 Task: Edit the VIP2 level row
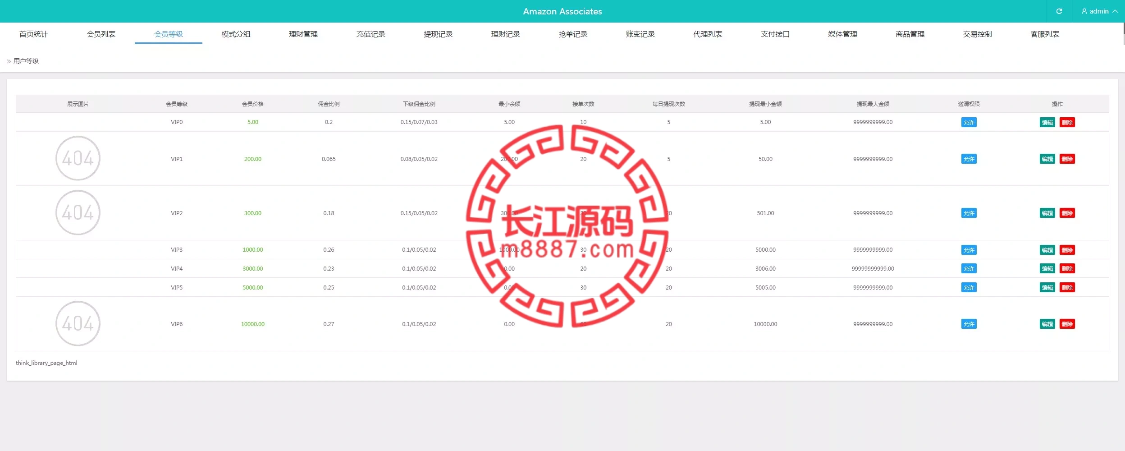click(1047, 213)
